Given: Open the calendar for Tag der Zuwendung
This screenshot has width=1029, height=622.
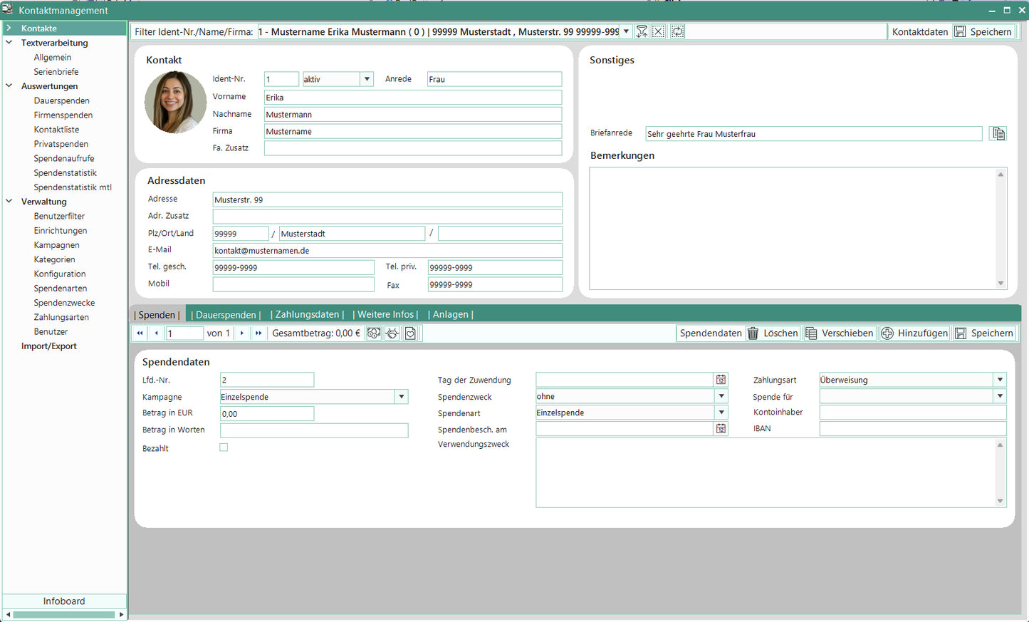Looking at the screenshot, I should tap(721, 380).
